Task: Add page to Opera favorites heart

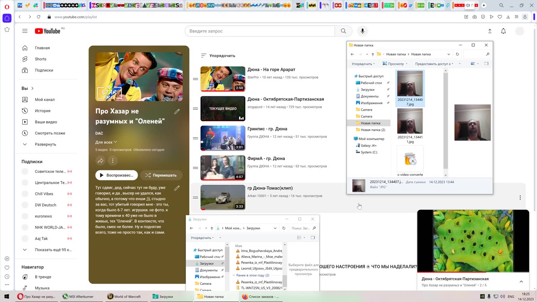Action: [x=500, y=17]
